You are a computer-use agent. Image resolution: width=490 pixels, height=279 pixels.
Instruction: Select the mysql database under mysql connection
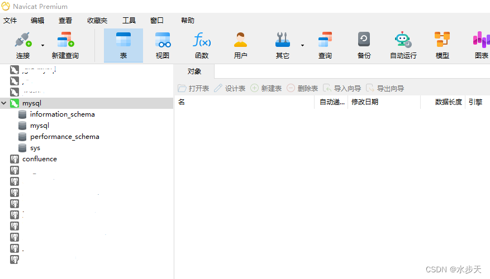click(x=39, y=126)
